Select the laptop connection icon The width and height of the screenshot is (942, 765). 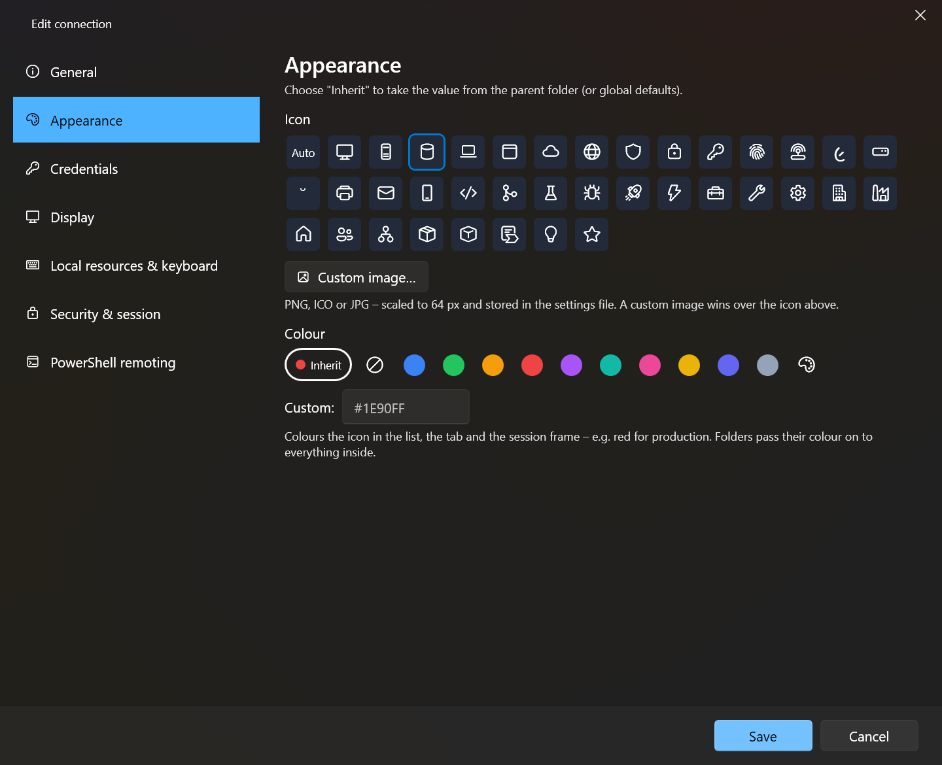click(468, 152)
